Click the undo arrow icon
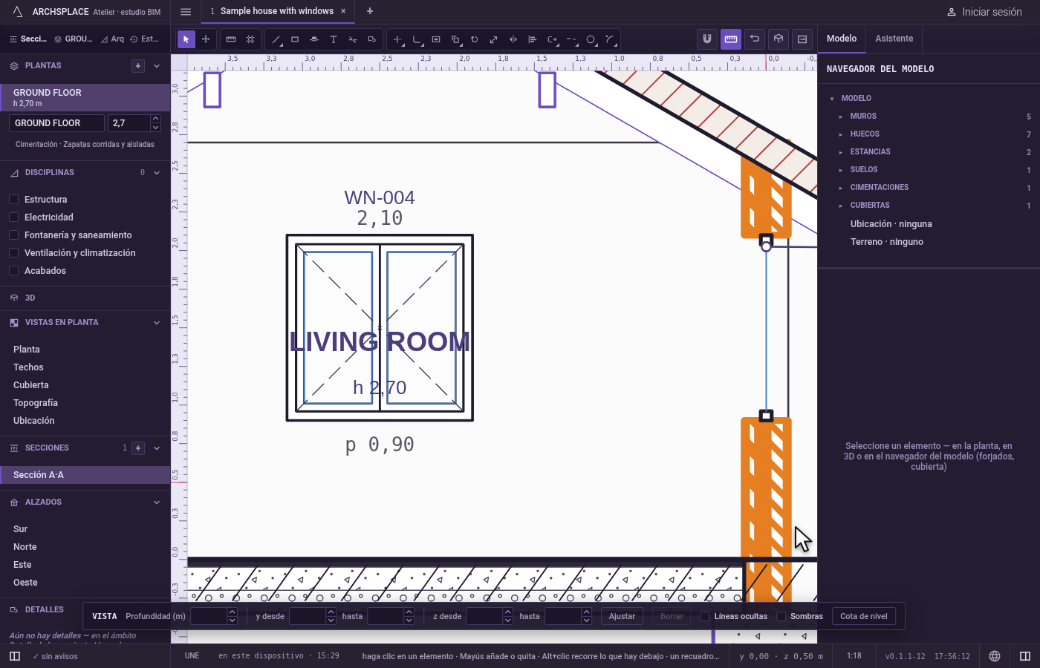Viewport: 1040px width, 668px height. tap(755, 39)
